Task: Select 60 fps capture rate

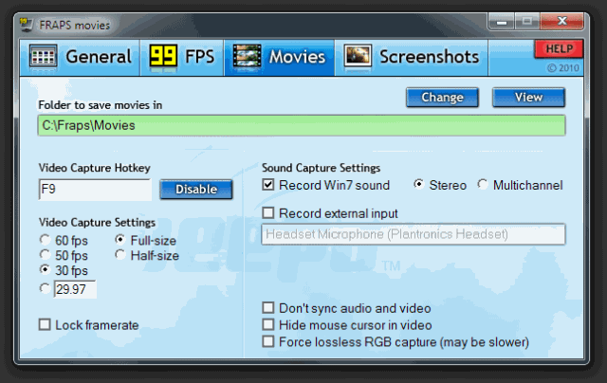Action: pos(45,240)
